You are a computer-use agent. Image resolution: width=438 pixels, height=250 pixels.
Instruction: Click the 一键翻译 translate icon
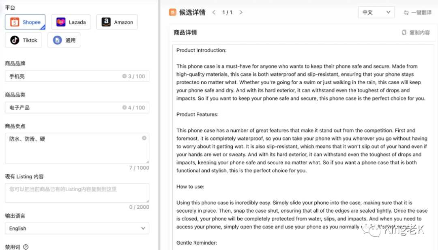click(406, 13)
